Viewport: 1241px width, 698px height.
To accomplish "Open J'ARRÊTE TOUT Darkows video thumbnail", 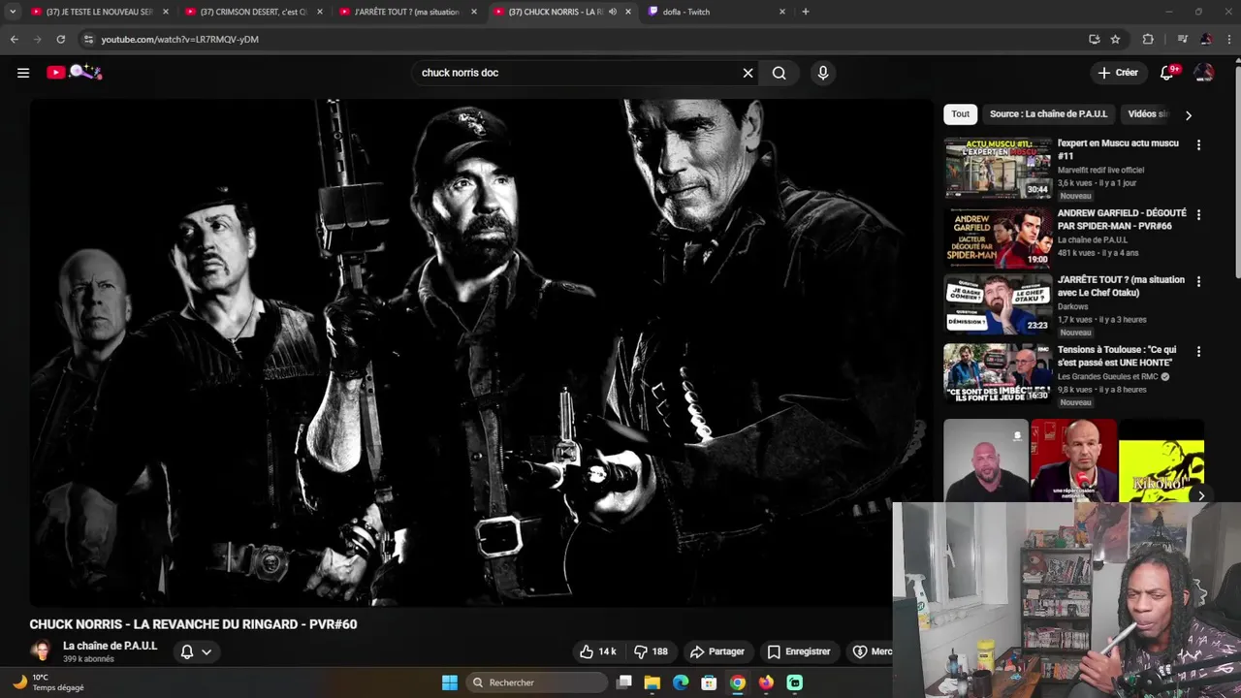I will click(998, 304).
